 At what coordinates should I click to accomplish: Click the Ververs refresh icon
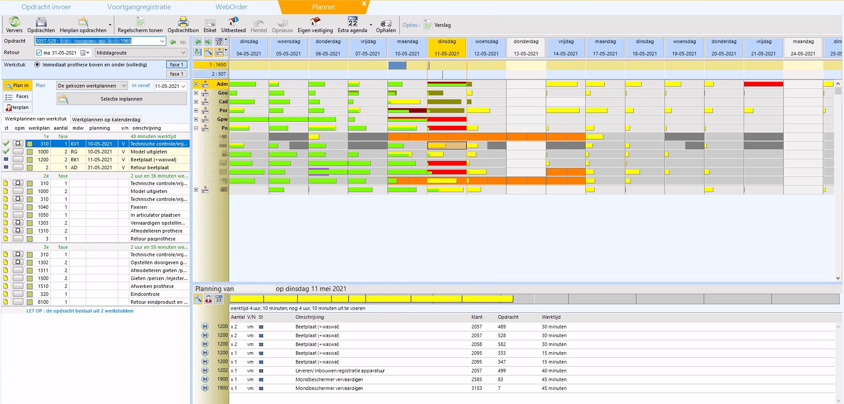[14, 22]
